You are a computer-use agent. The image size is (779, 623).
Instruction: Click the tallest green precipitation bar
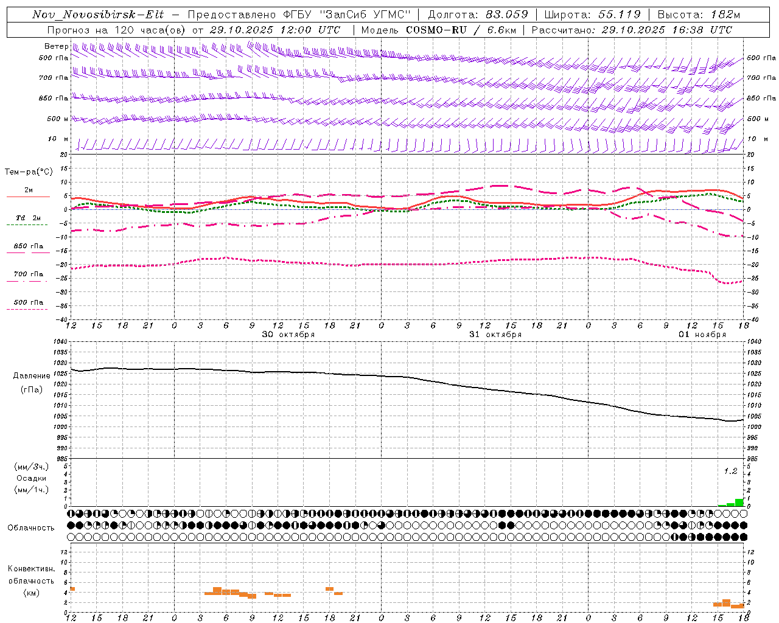(x=739, y=503)
